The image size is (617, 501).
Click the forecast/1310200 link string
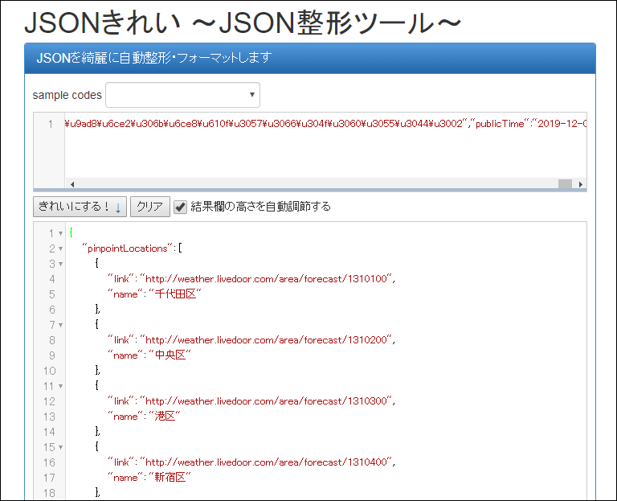click(x=267, y=340)
